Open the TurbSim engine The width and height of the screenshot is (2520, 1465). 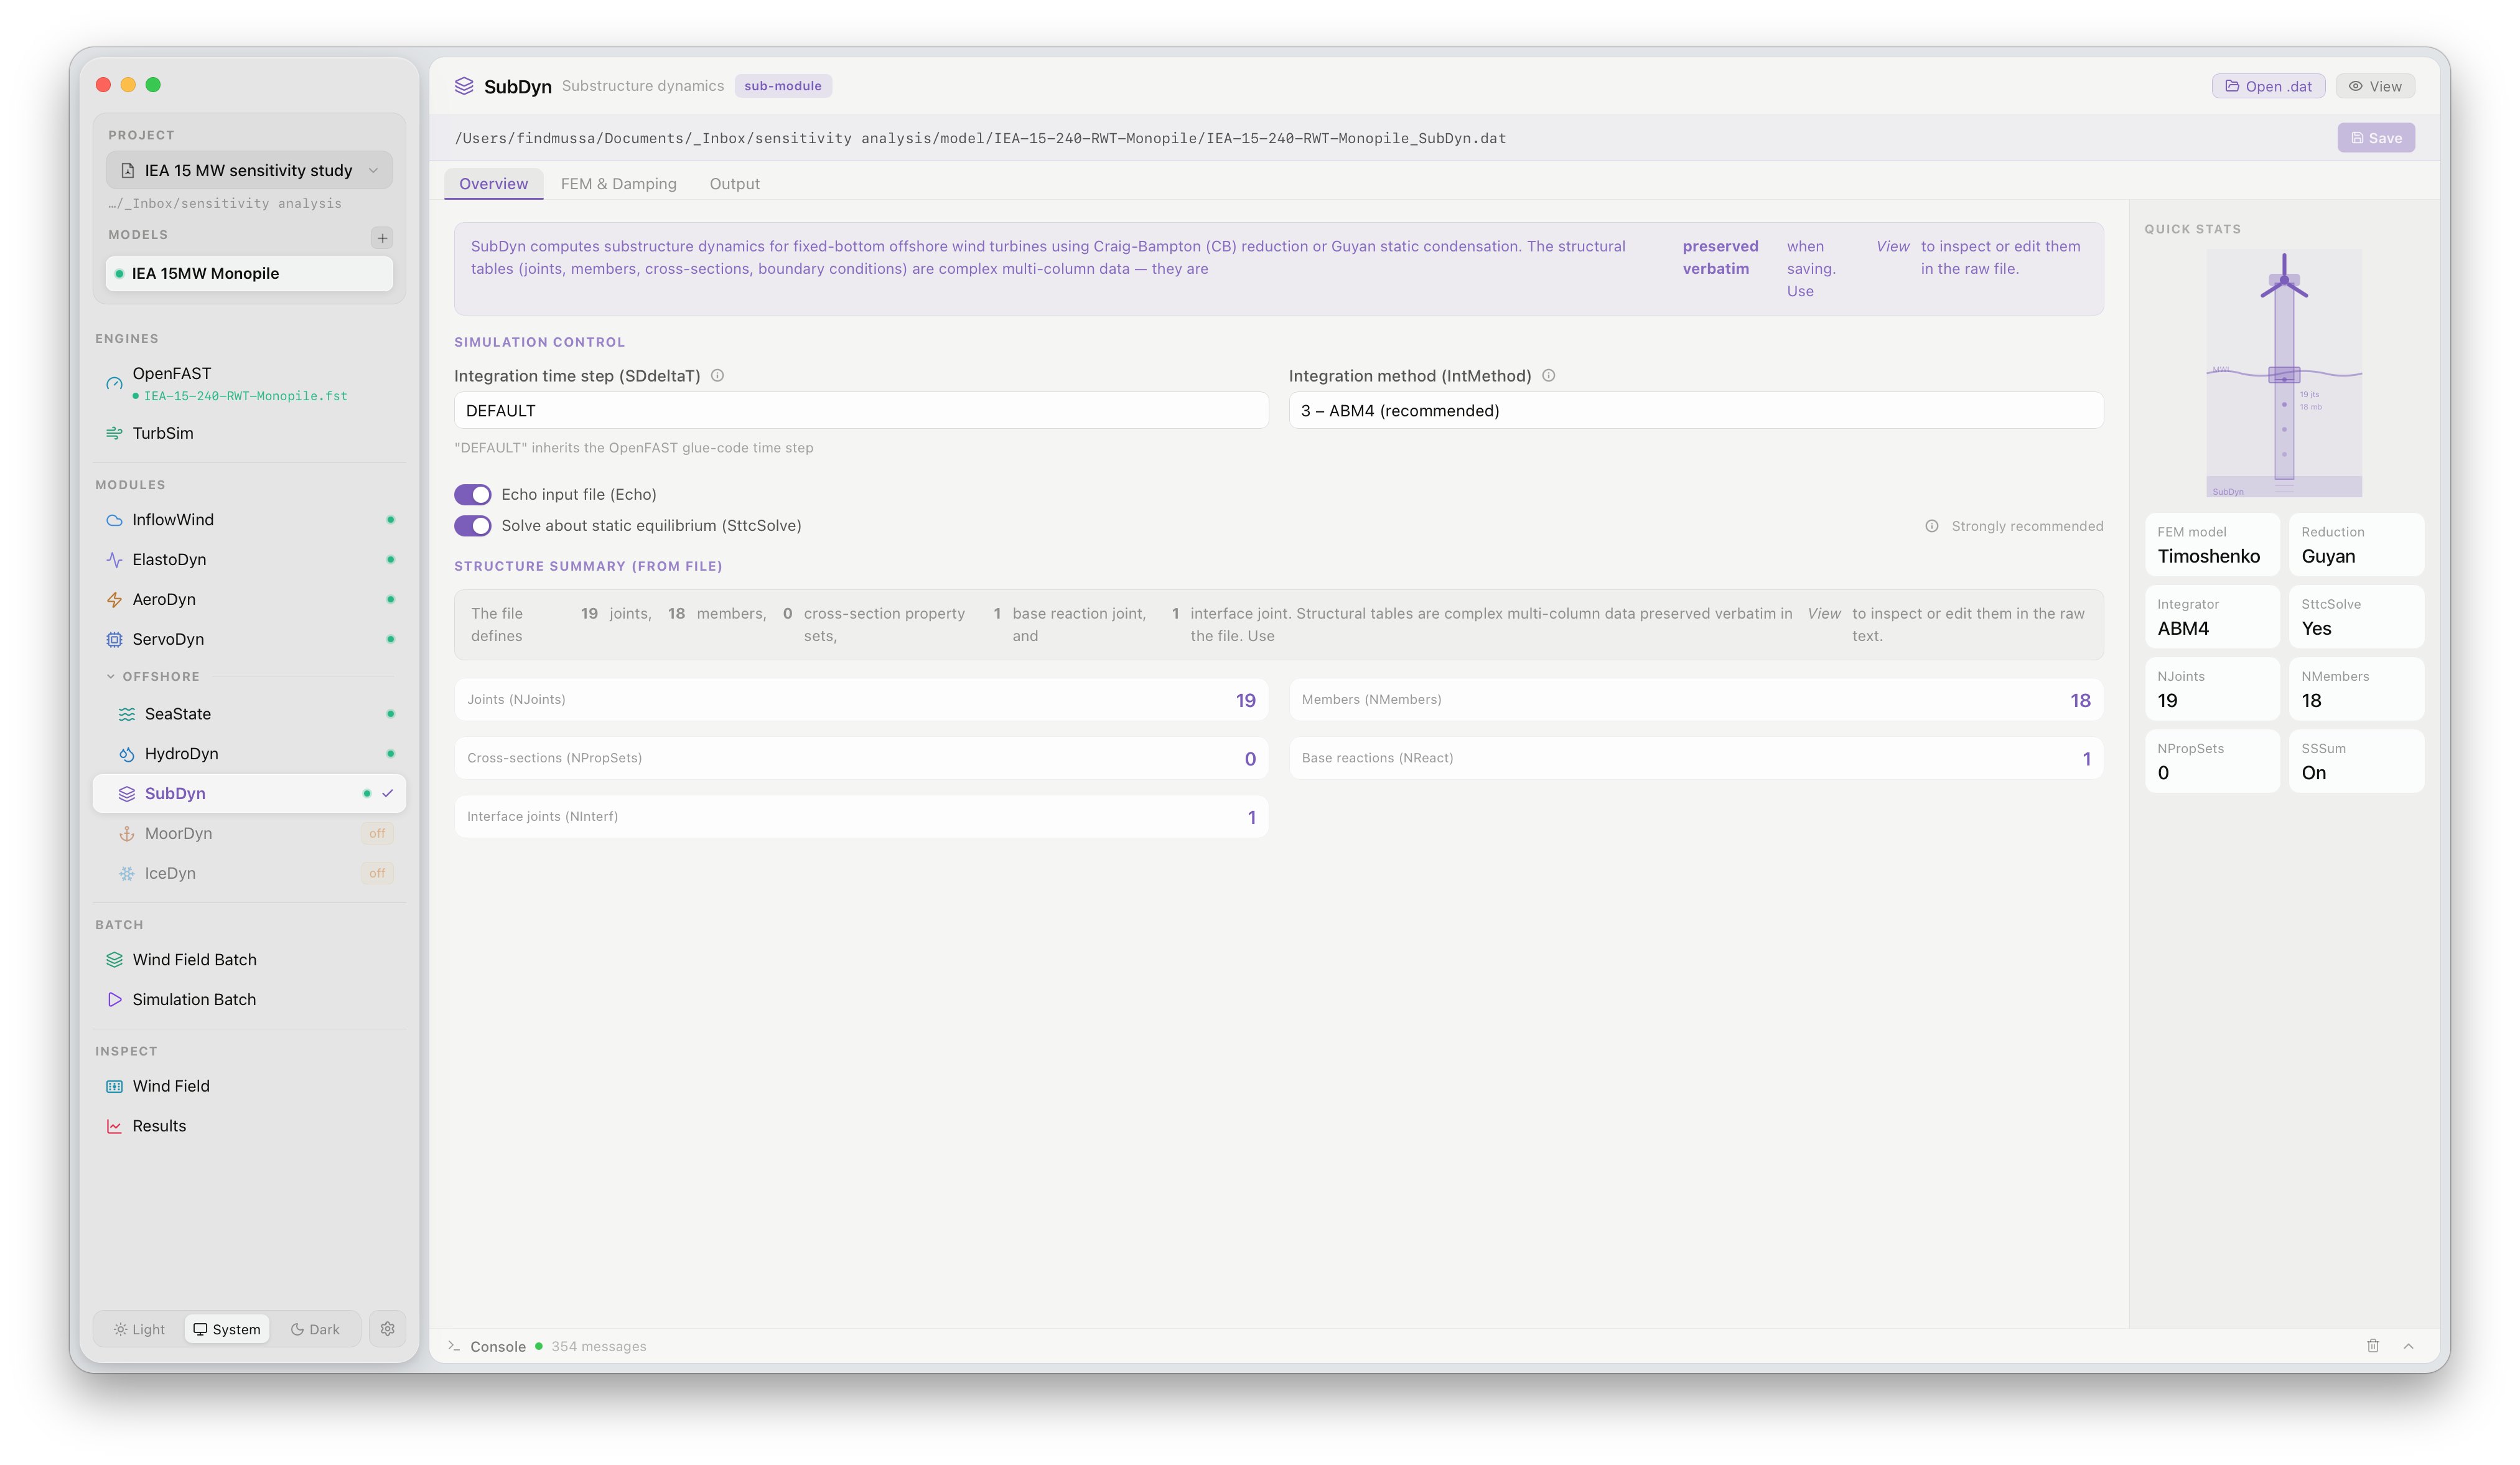click(249, 433)
